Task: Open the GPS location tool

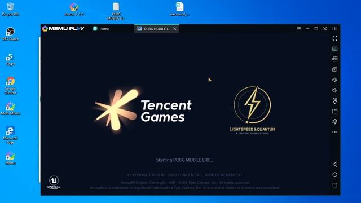Action: pyautogui.click(x=335, y=100)
